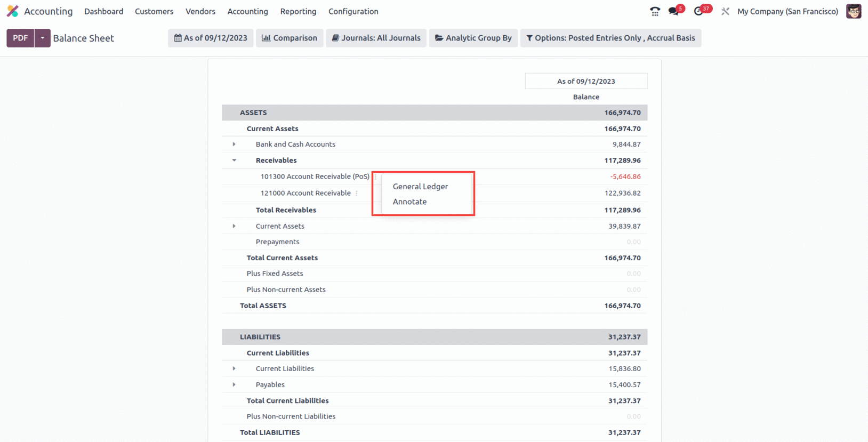This screenshot has width=868, height=442.
Task: Expand the Current Assets sub-row arrow
Action: 234,226
